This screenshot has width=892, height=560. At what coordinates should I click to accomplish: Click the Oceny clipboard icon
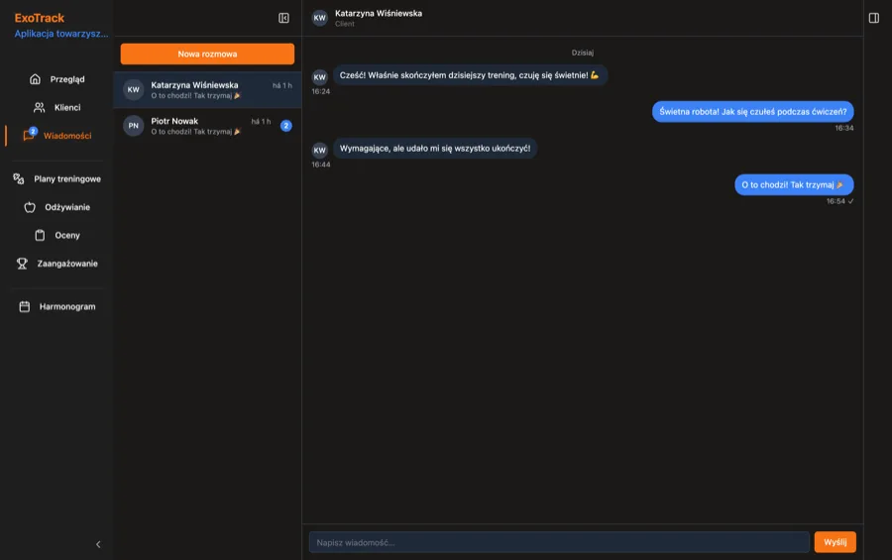(x=40, y=235)
